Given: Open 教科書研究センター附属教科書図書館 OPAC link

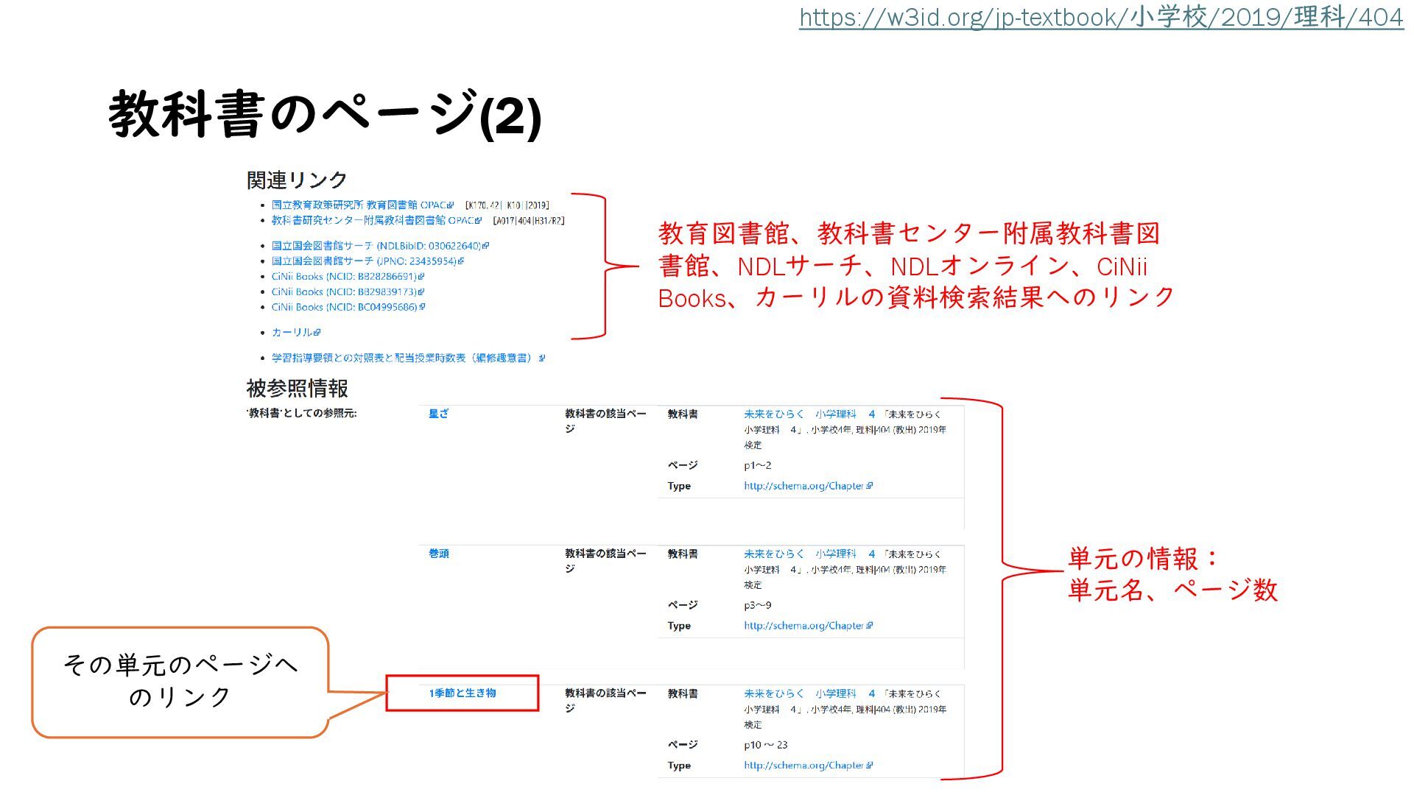Looking at the screenshot, I should [x=373, y=221].
